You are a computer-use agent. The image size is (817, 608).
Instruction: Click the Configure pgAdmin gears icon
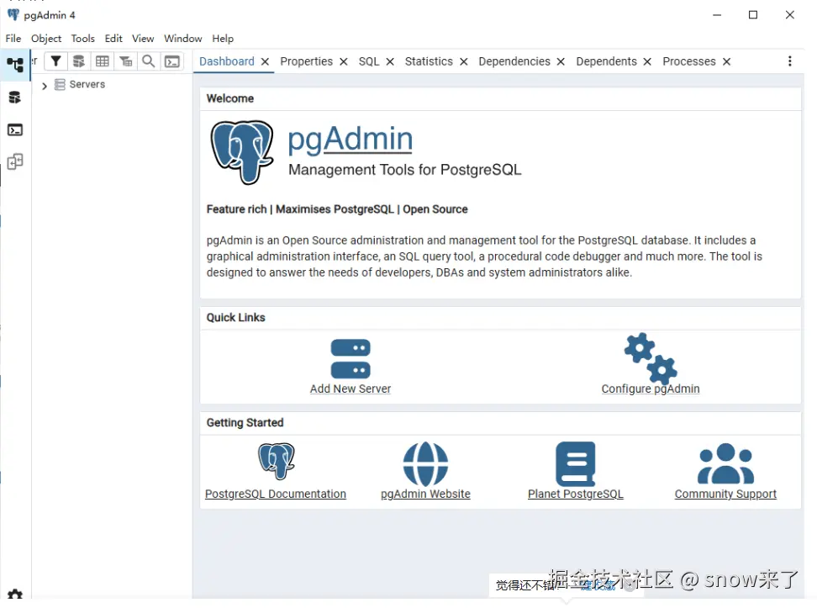[651, 358]
